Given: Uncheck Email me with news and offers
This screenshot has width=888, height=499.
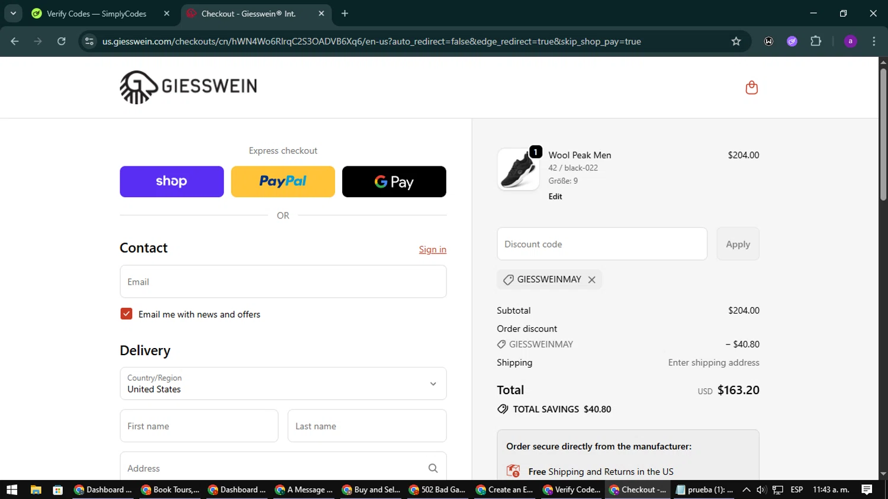Looking at the screenshot, I should coord(126,314).
